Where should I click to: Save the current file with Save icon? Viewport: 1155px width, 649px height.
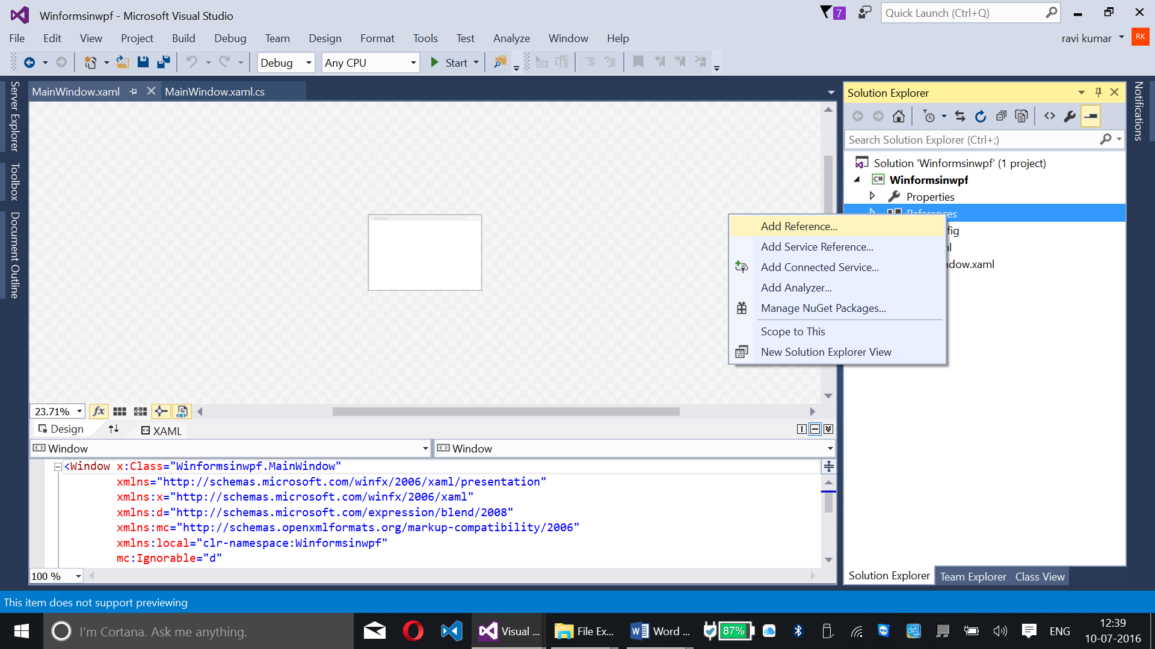click(x=143, y=62)
